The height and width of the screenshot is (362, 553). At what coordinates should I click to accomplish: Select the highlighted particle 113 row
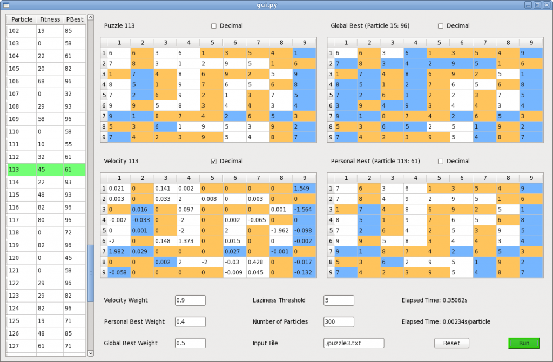coord(46,169)
